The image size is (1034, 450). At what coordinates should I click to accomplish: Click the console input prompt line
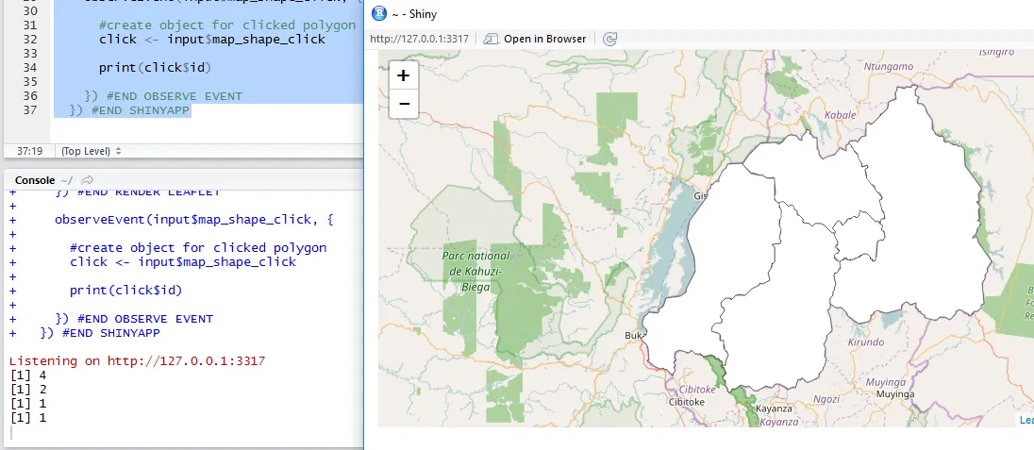[x=185, y=433]
